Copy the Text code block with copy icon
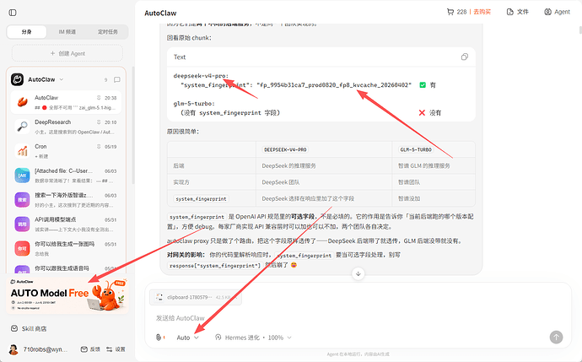Screen dimensions: 582x362 pyautogui.click(x=465, y=57)
